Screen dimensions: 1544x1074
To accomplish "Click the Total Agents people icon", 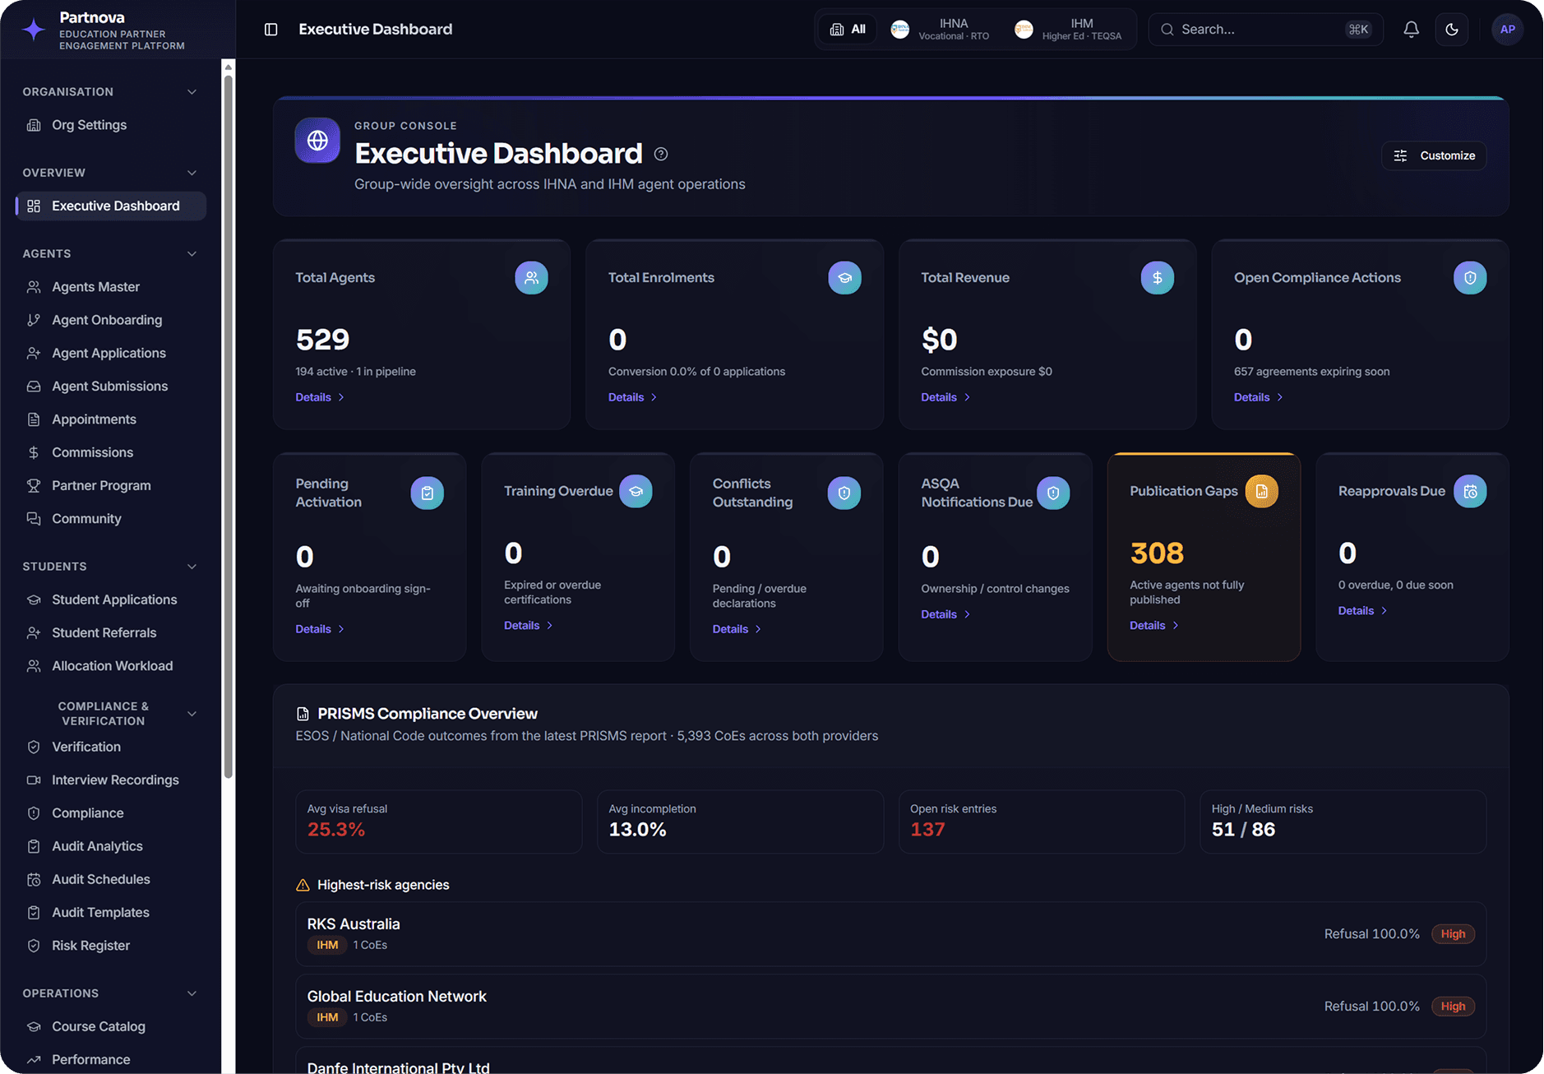I will (x=531, y=278).
